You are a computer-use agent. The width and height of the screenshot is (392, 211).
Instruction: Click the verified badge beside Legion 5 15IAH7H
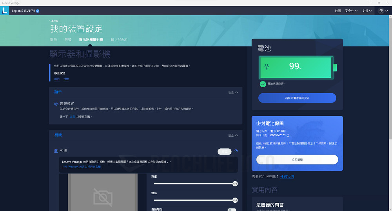pos(38,11)
